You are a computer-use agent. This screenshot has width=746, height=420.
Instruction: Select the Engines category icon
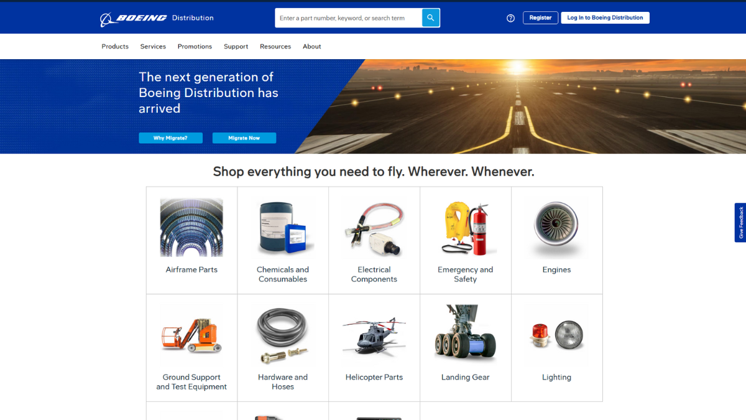556,227
